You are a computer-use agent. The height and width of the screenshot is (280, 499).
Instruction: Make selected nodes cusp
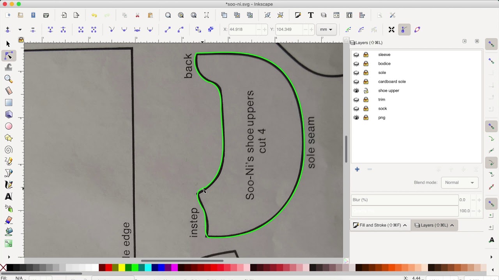(x=111, y=30)
